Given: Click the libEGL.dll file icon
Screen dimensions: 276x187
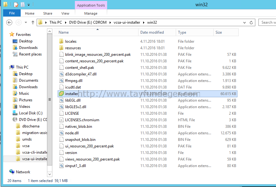Looking at the screenshot, I should 61,100.
